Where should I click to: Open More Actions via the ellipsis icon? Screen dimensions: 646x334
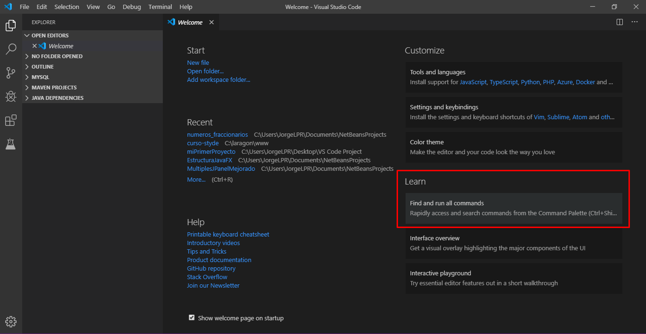[635, 22]
